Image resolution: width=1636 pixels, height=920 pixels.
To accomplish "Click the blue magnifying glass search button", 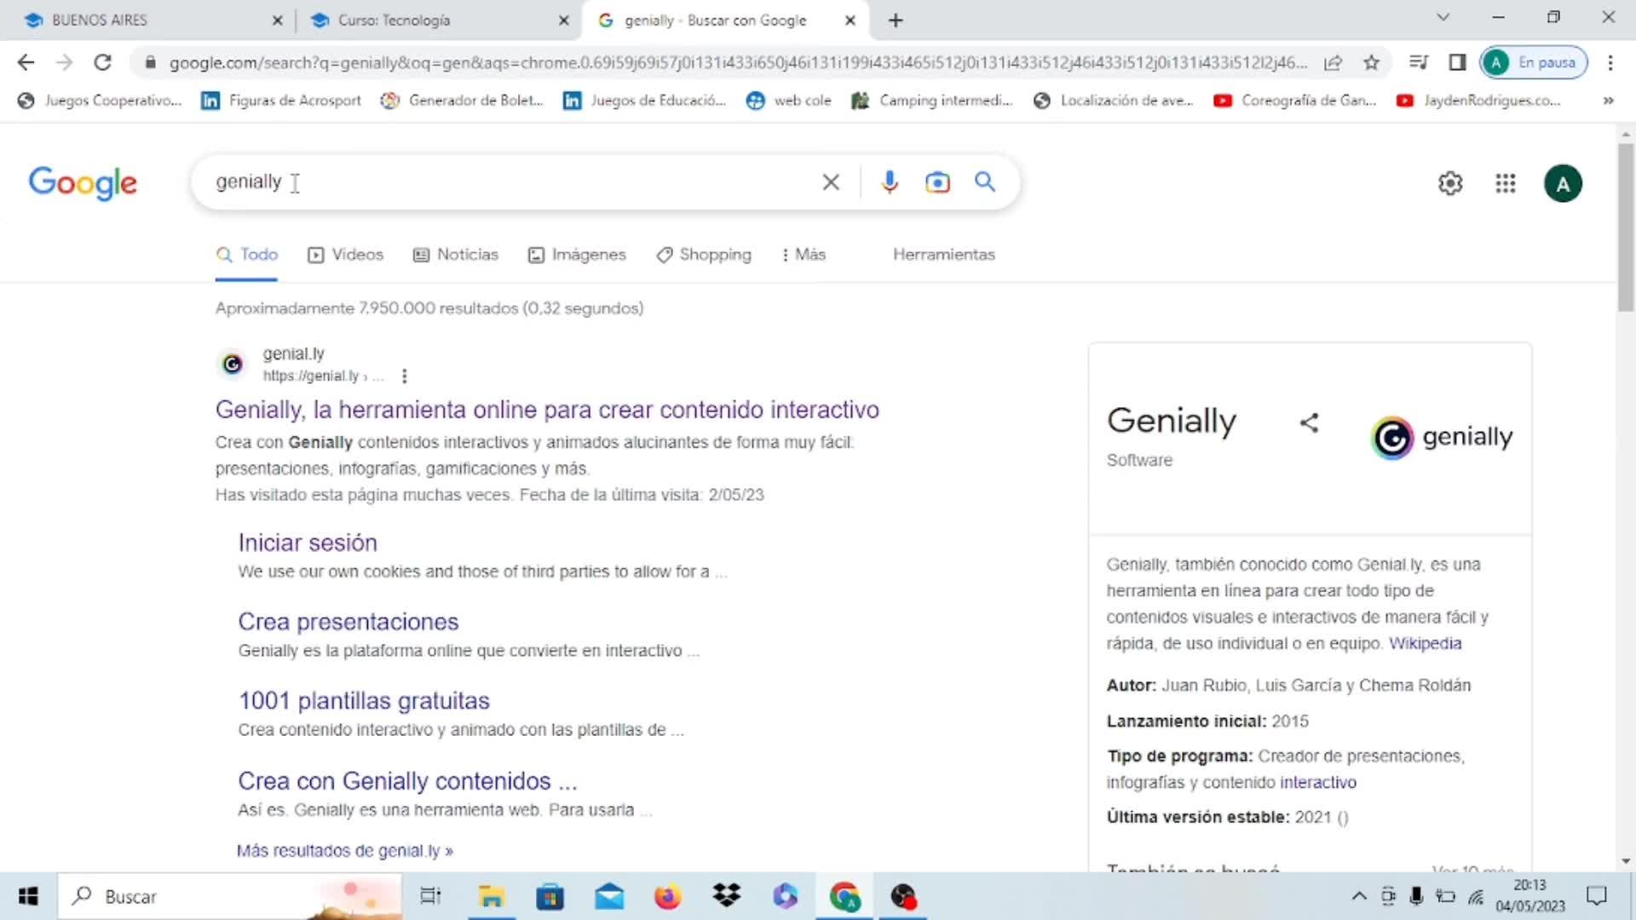I will click(985, 181).
